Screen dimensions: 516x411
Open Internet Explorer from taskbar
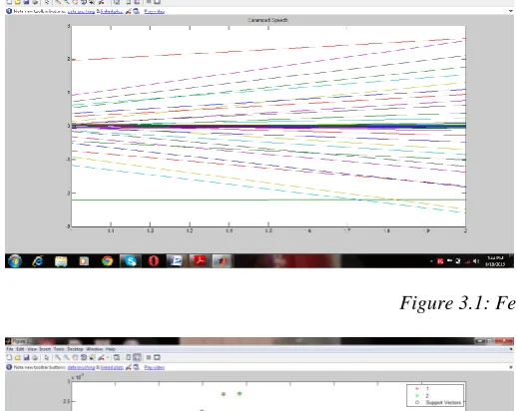(x=38, y=261)
